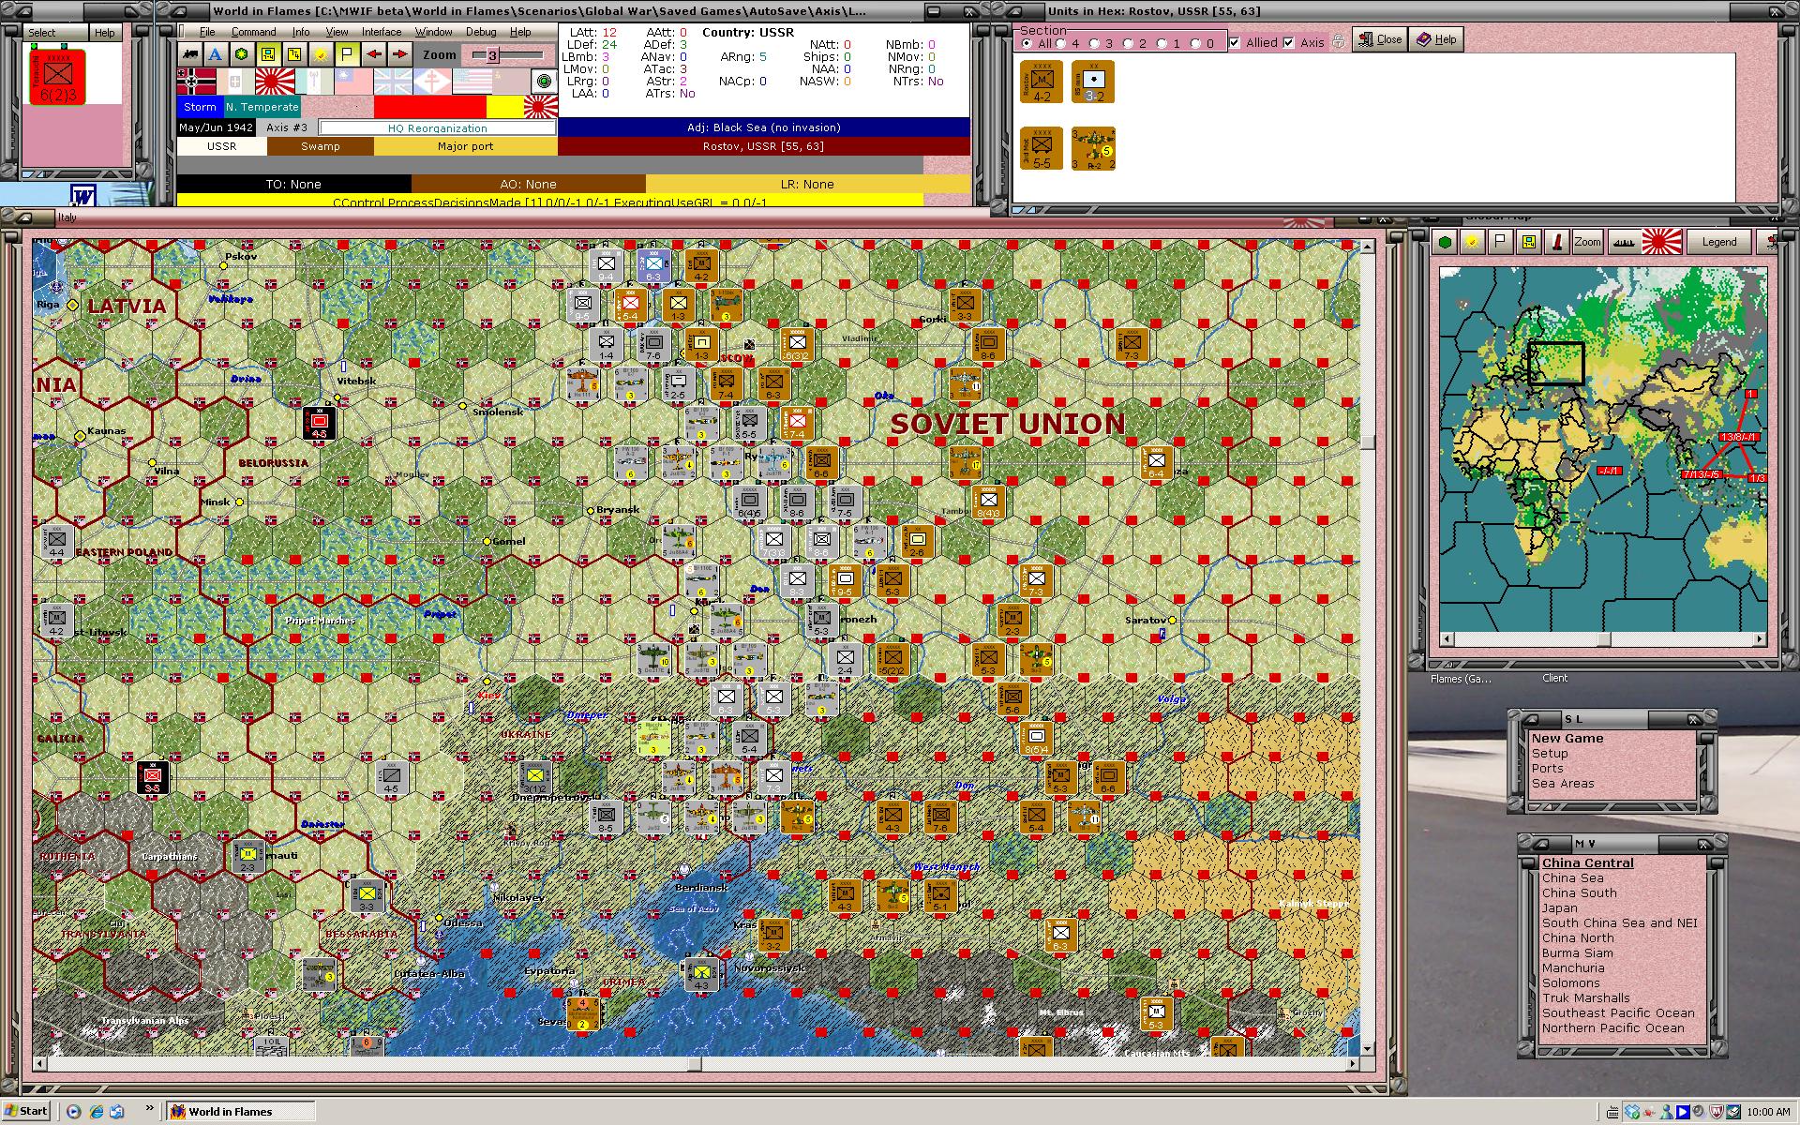Select the United States flag
The width and height of the screenshot is (1800, 1125).
[472, 81]
